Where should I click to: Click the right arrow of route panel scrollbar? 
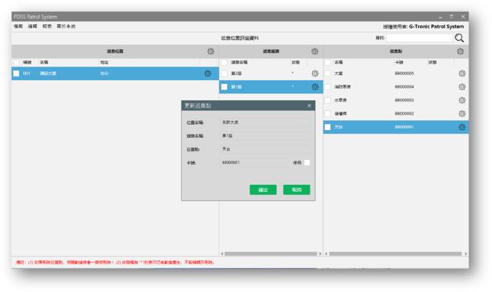coord(320,253)
